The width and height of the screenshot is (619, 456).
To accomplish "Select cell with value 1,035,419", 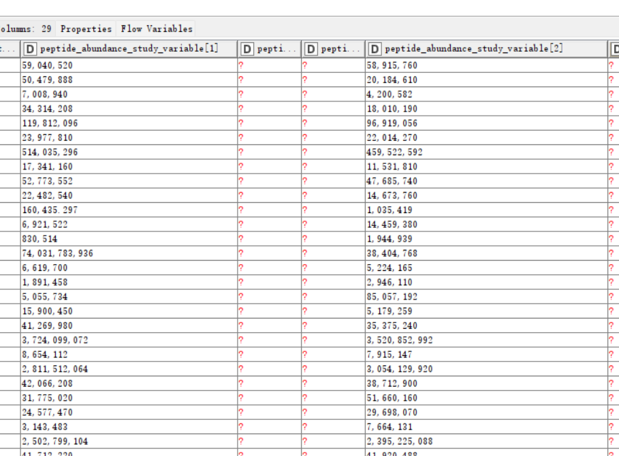I will [486, 210].
